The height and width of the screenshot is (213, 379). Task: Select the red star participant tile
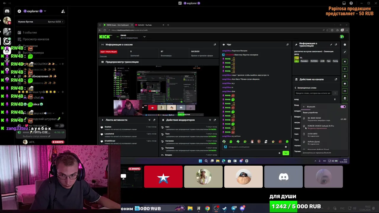pos(163,177)
